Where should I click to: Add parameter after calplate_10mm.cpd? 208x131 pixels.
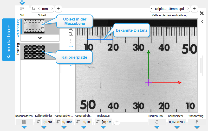[194, 9]
